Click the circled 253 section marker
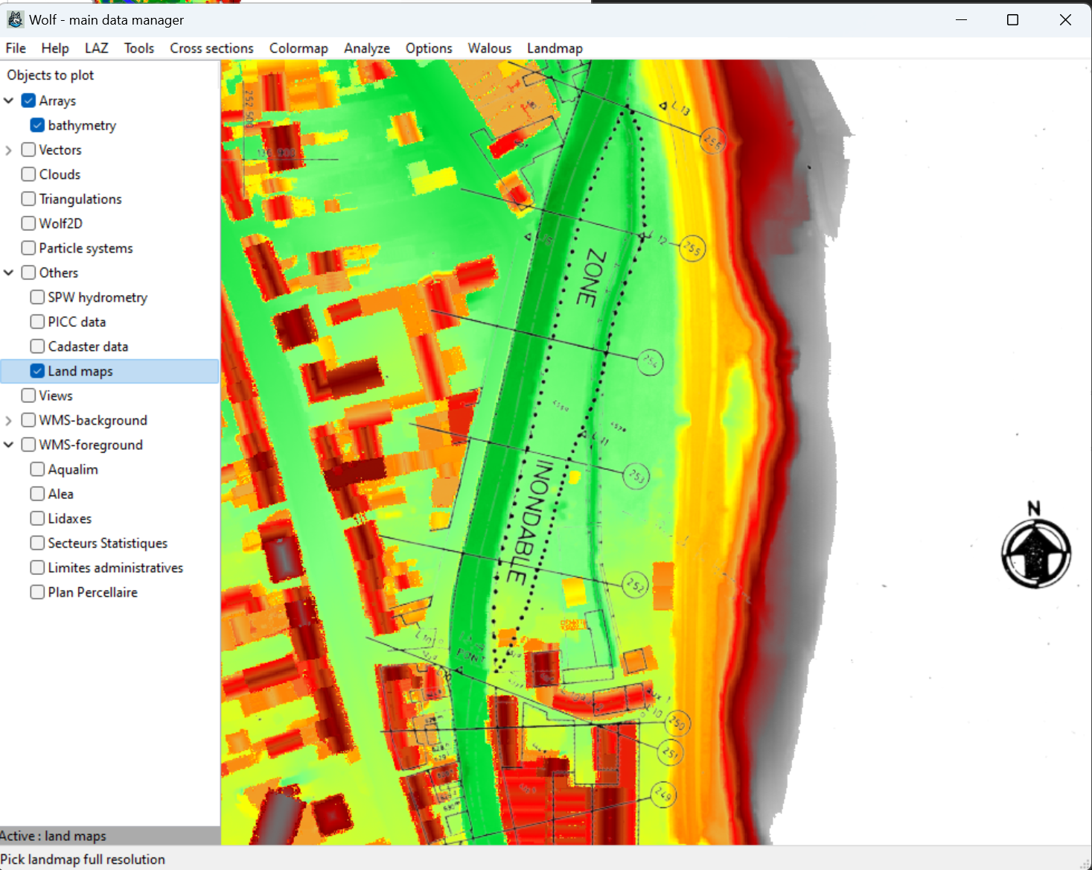This screenshot has width=1092, height=870. [636, 475]
